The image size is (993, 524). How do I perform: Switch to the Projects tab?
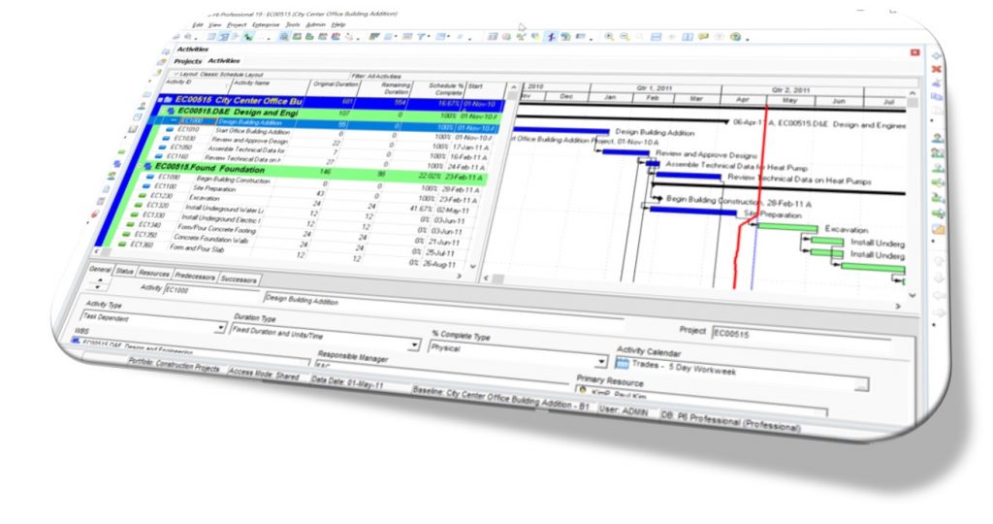click(x=188, y=61)
